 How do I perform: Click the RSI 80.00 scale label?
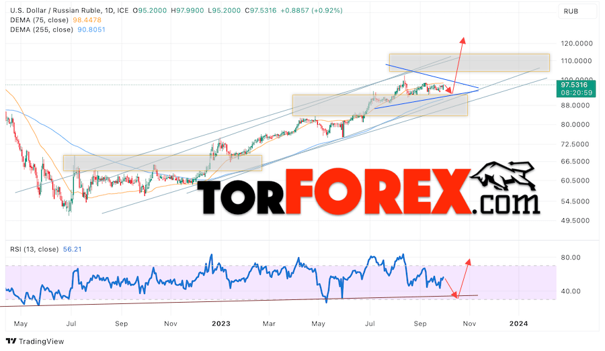pyautogui.click(x=571, y=257)
